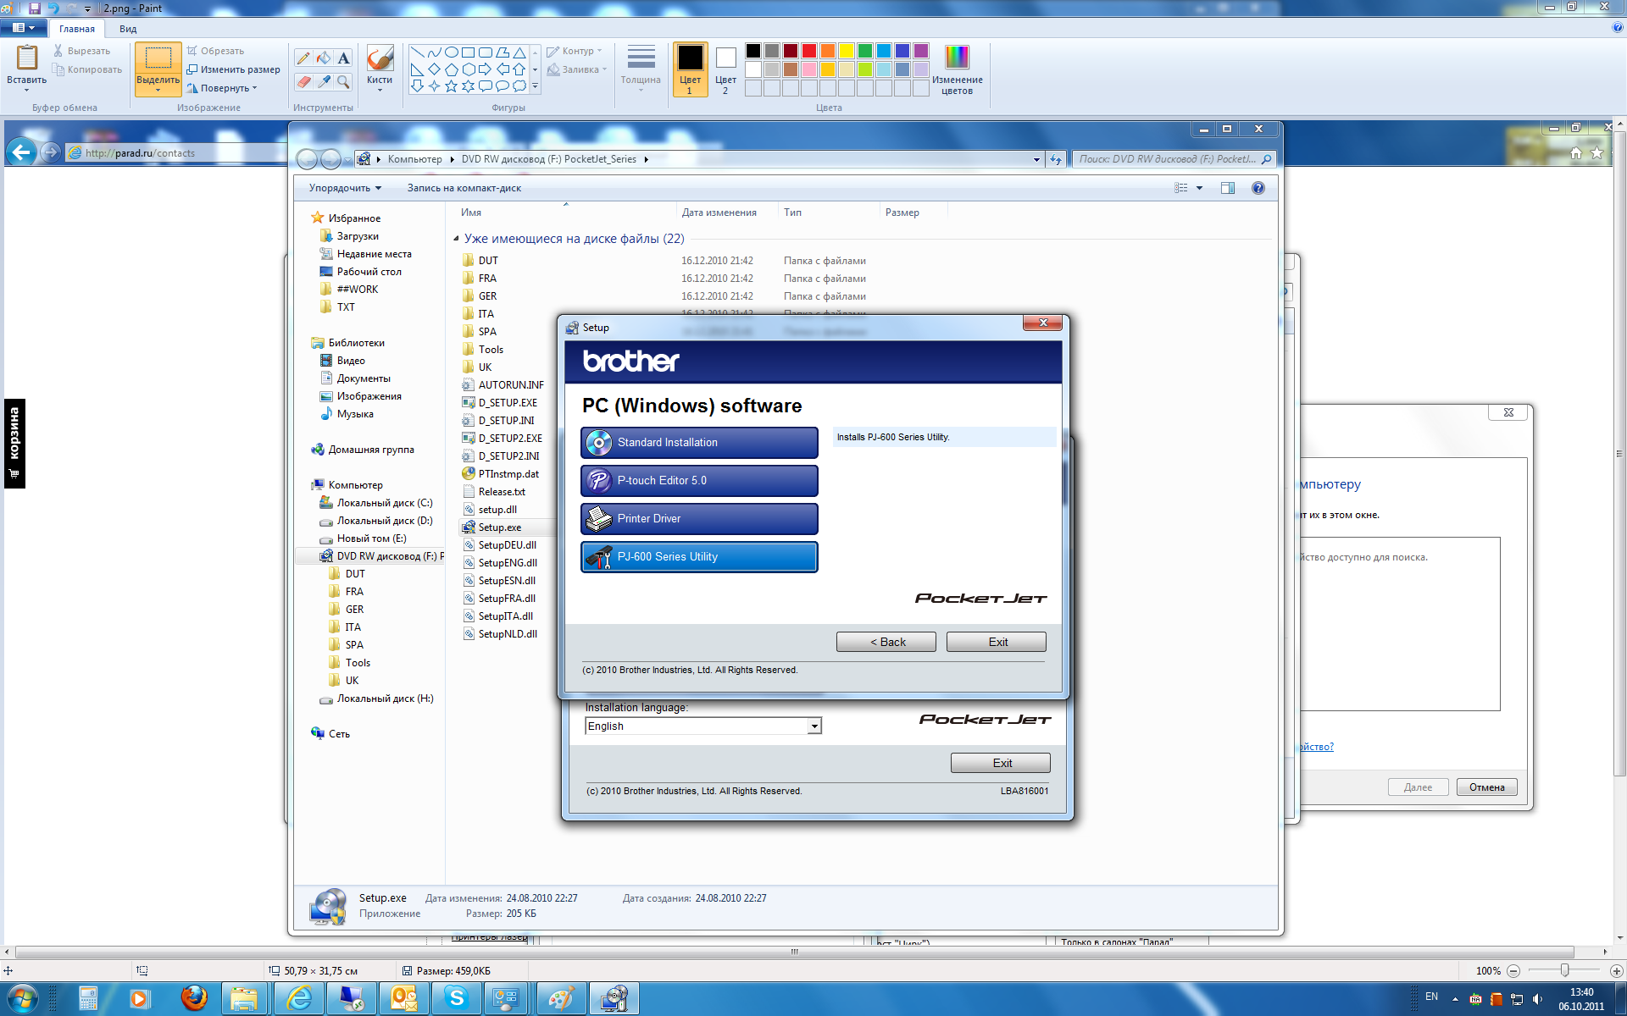Screen dimensions: 1627x1016
Task: Select the Magnifier tool
Action: pos(343,82)
